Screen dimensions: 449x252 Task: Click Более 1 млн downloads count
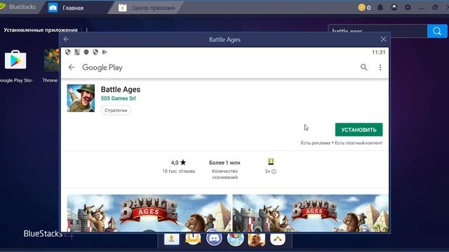[224, 162]
